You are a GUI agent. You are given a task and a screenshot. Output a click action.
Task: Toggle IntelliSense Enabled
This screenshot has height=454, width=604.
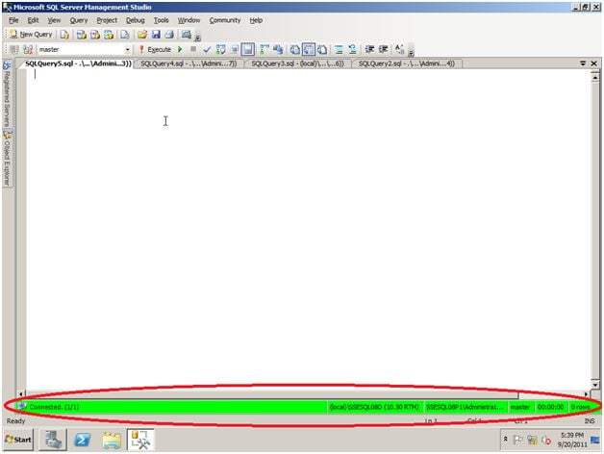[x=248, y=49]
